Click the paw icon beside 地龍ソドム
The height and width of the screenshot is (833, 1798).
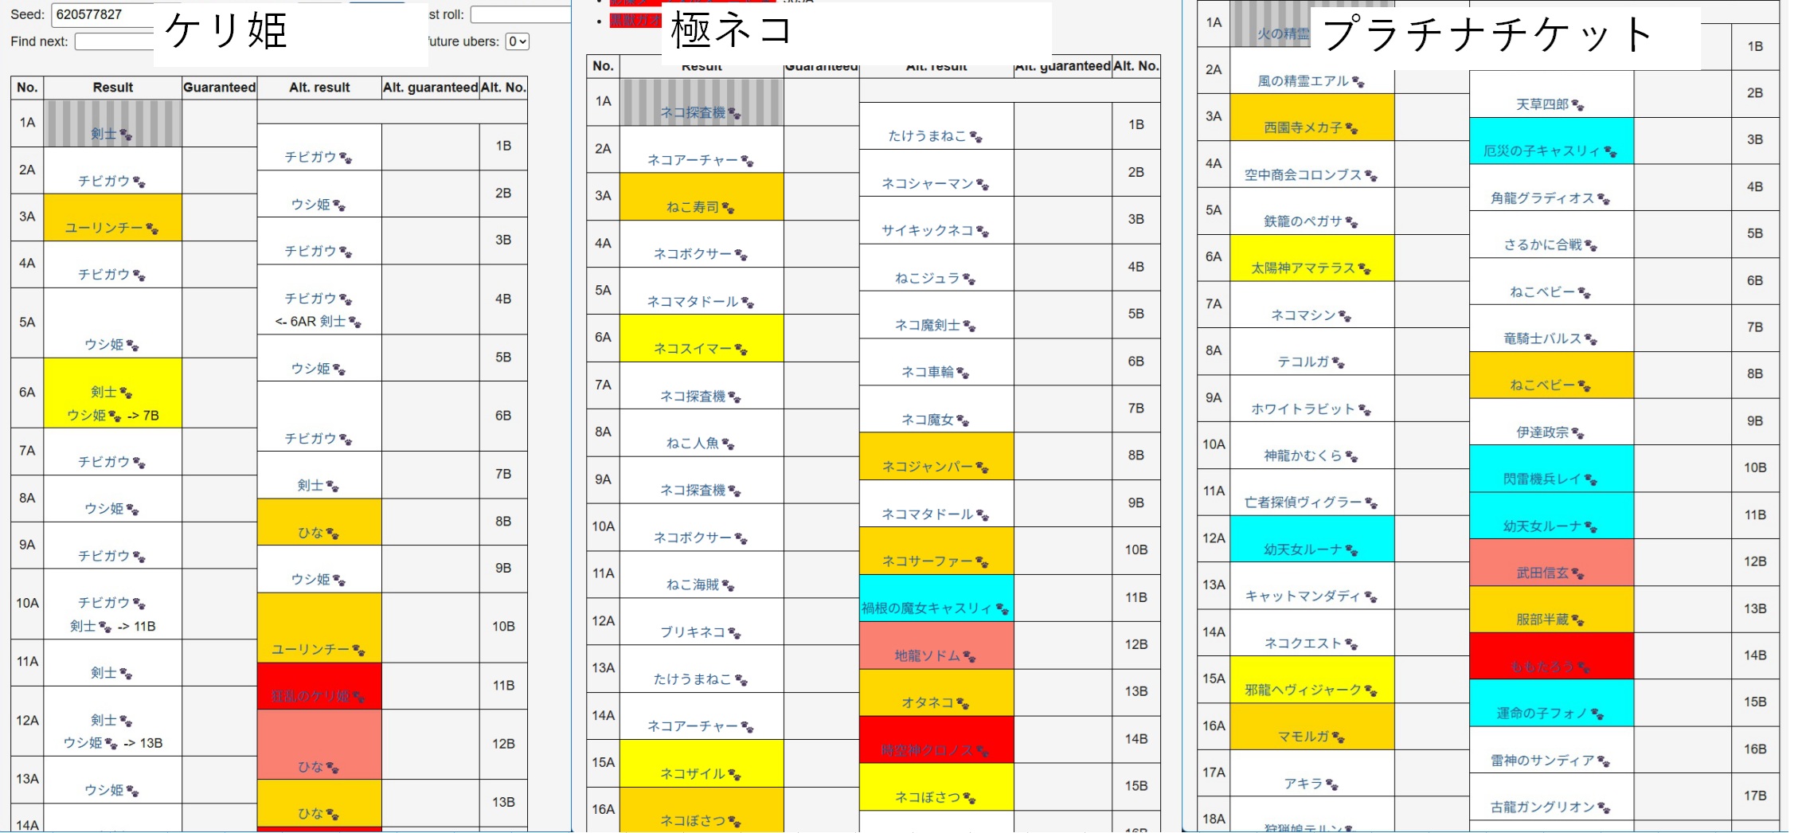tap(970, 657)
